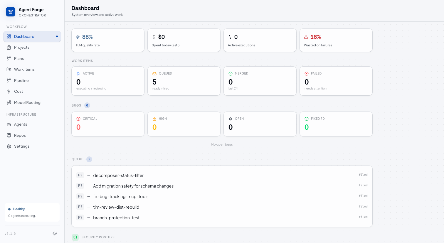
Task: Click the Projects clipboard icon
Action: [x=9, y=48]
